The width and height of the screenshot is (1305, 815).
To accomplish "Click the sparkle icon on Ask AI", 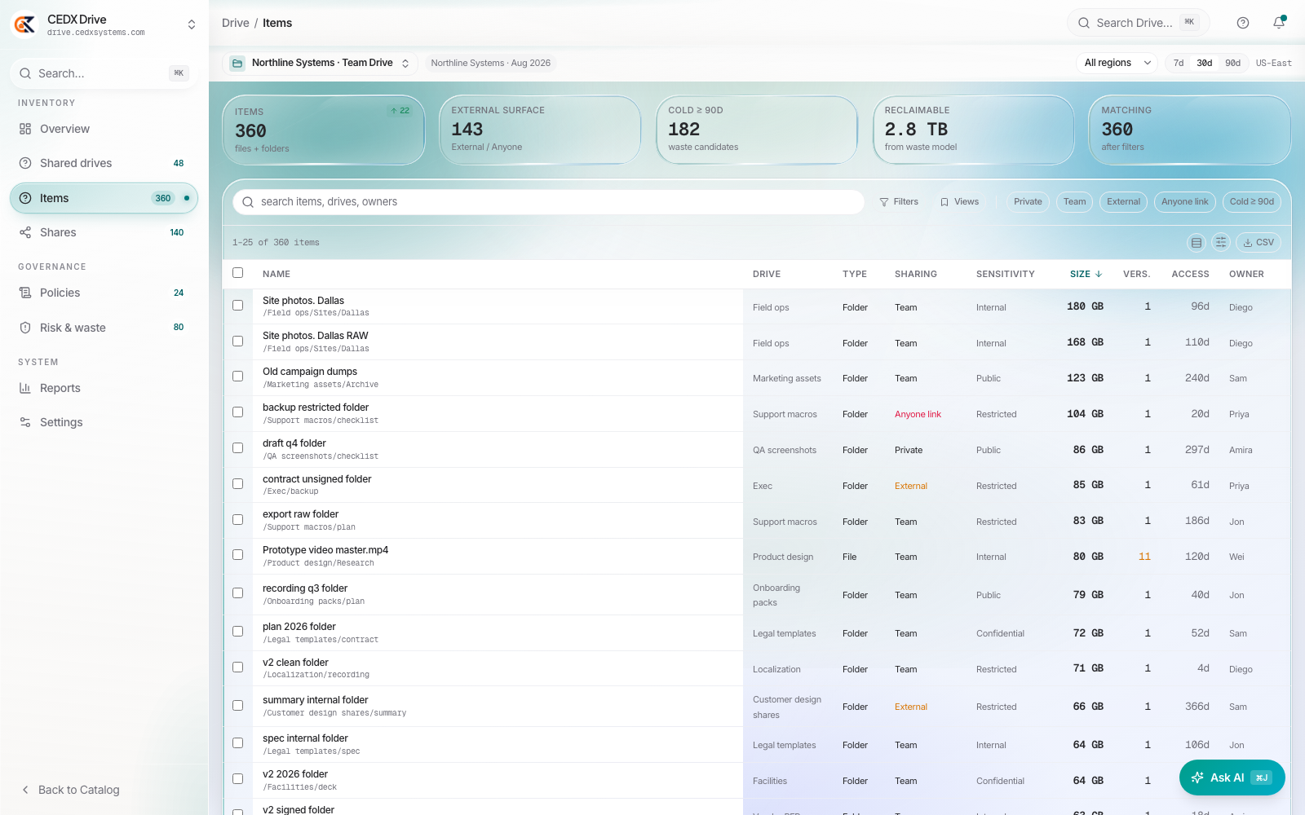I will click(1197, 778).
